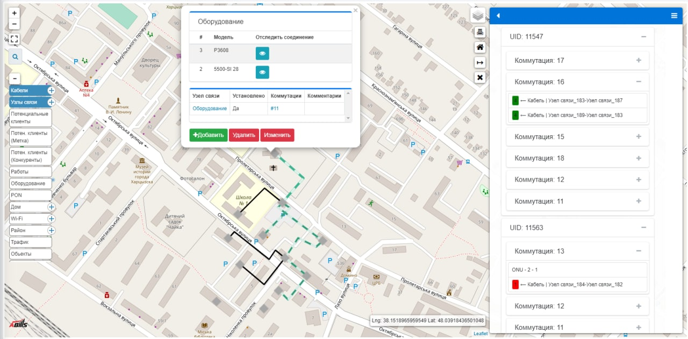
Task: Enter fullscreen map view
Action: (x=15, y=39)
